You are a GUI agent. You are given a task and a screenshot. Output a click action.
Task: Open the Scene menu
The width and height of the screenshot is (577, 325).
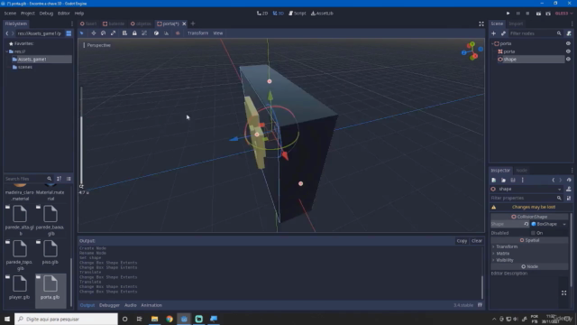(x=10, y=14)
